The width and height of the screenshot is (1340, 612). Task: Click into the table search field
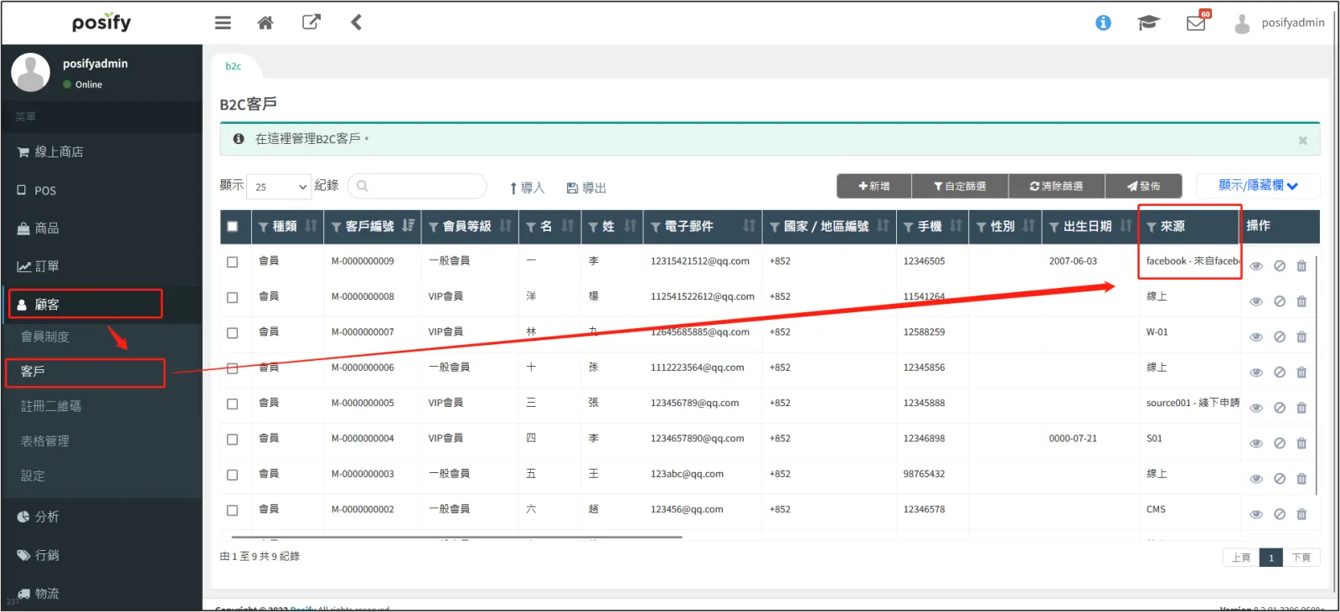click(418, 186)
